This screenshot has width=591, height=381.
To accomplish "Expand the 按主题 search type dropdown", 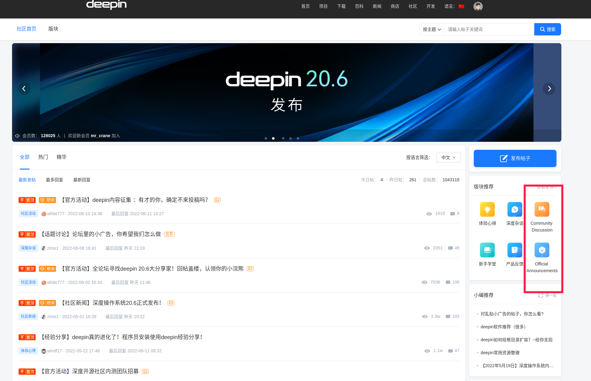I will 432,29.
